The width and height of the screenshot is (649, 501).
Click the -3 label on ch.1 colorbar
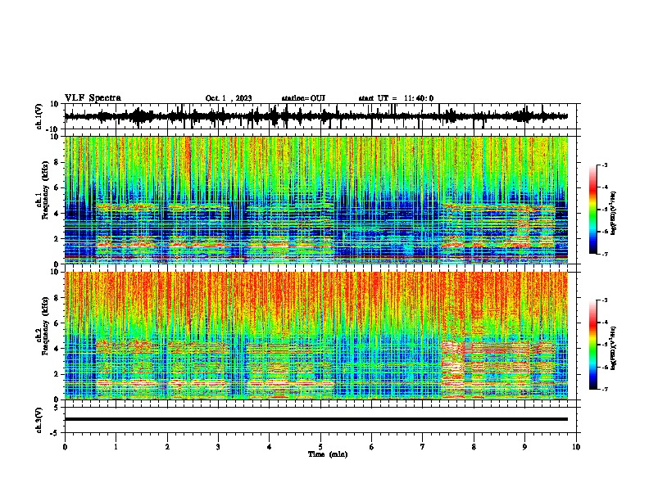click(x=604, y=165)
